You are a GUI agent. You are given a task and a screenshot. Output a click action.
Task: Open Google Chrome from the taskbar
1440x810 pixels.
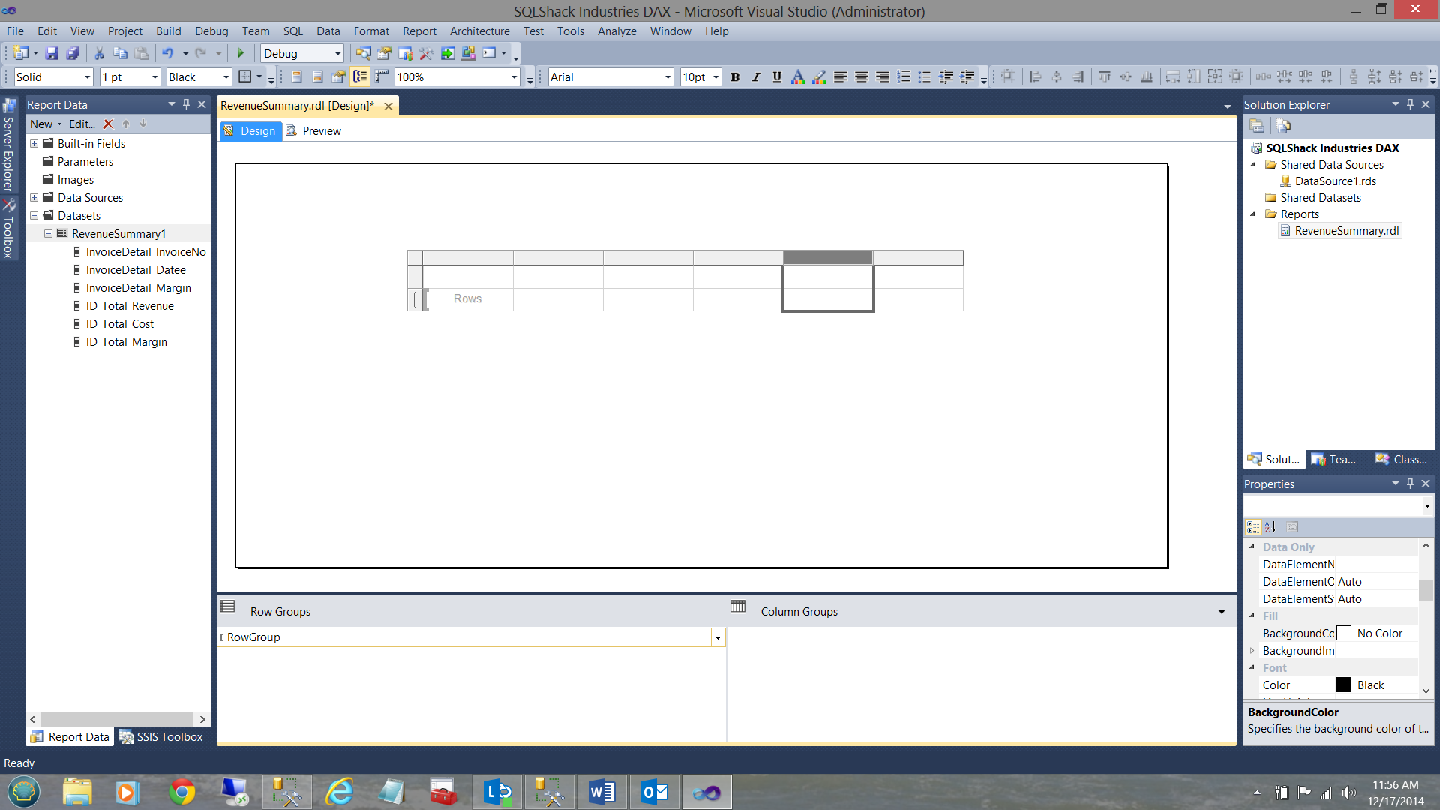click(181, 792)
